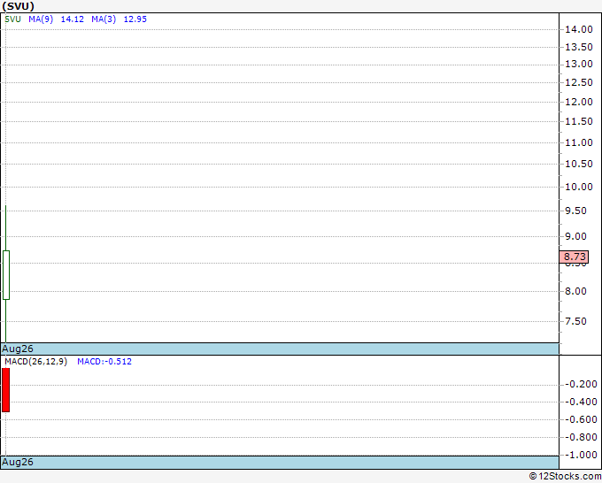Click the Aug26 date under price chart
The width and height of the screenshot is (602, 483).
click(18, 349)
